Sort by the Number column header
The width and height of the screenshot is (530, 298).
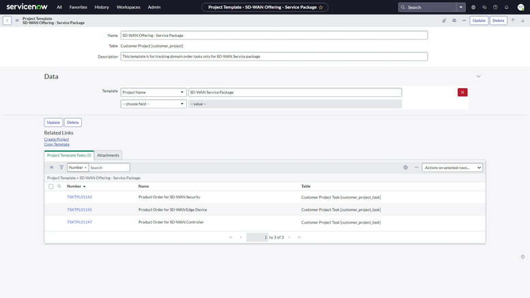[x=74, y=186]
